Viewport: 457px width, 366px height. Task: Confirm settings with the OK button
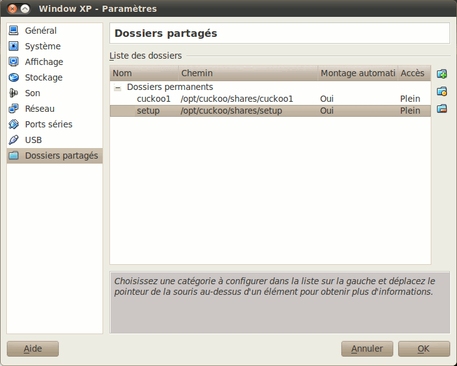(424, 349)
